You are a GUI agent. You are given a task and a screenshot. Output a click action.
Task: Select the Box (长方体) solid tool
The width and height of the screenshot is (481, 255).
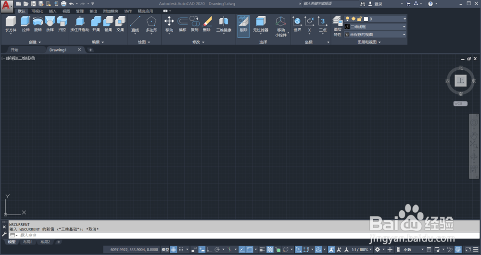(11, 24)
